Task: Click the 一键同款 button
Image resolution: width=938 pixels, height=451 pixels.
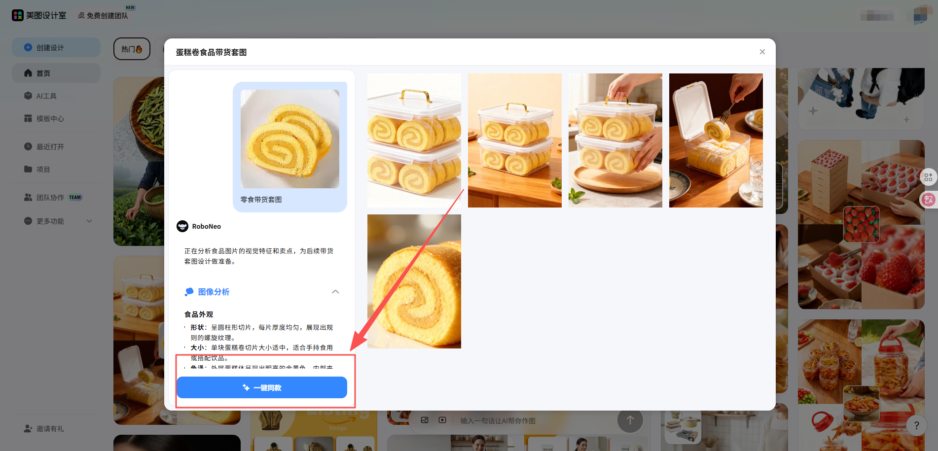Action: click(x=261, y=387)
